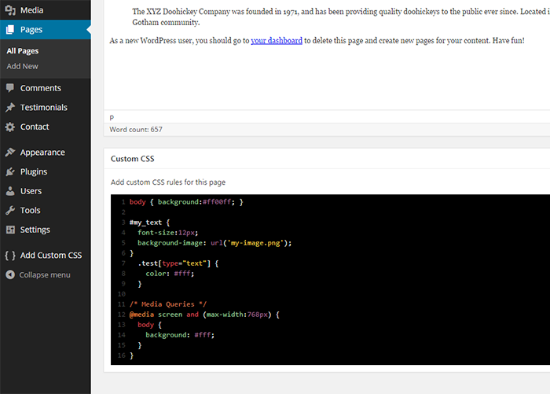Click the Add Custom CSS braces icon
This screenshot has width=550, height=394.
(x=10, y=256)
